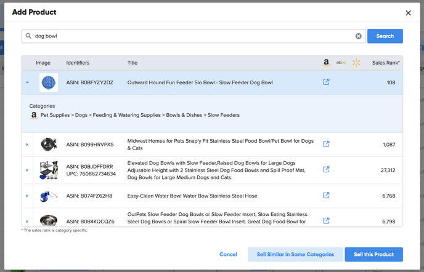Image resolution: width=424 pixels, height=272 pixels.
Task: Open Amazon link for Elevated Dog Bowls product
Action: pos(326,169)
